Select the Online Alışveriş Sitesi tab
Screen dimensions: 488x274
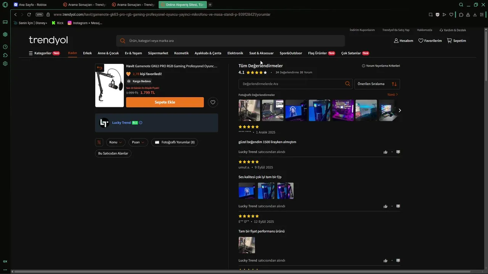(183, 5)
